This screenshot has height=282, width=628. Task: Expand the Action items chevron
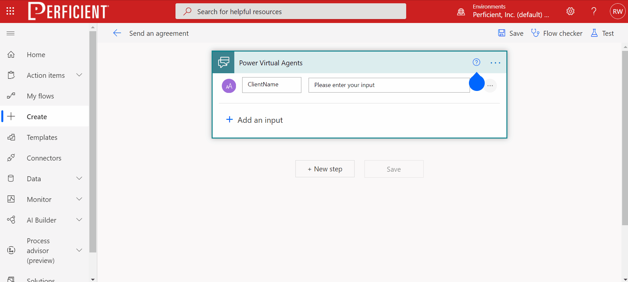pos(79,75)
